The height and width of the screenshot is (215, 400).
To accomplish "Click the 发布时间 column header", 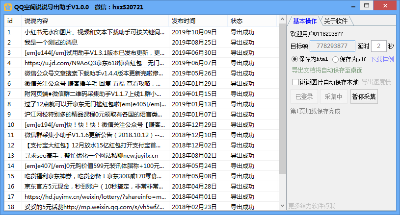I will click(198, 21).
